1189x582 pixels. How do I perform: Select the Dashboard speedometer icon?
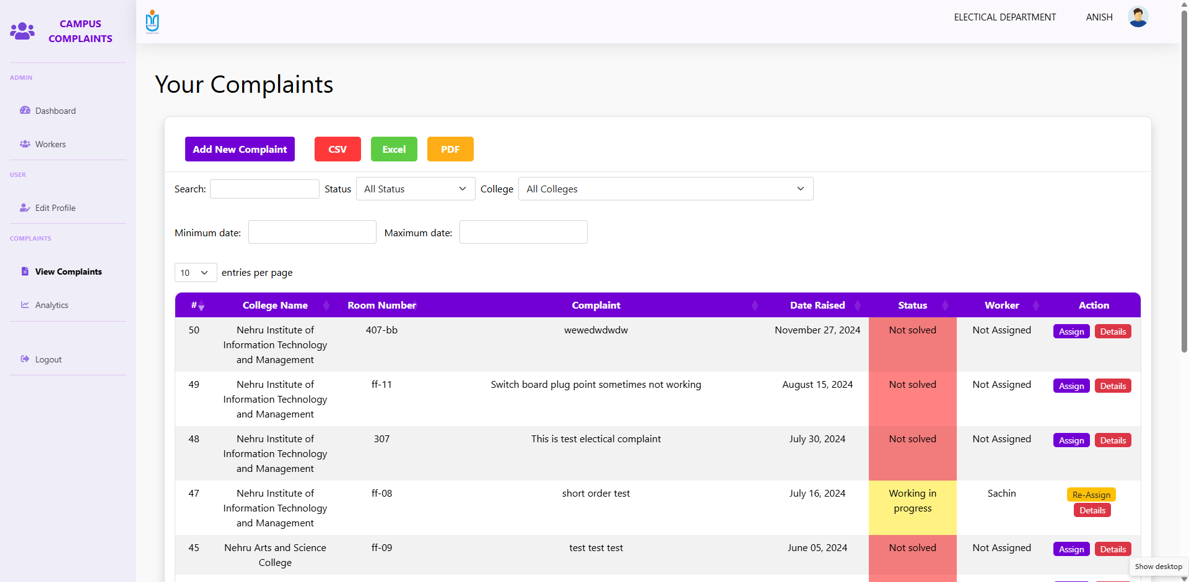[x=25, y=110]
